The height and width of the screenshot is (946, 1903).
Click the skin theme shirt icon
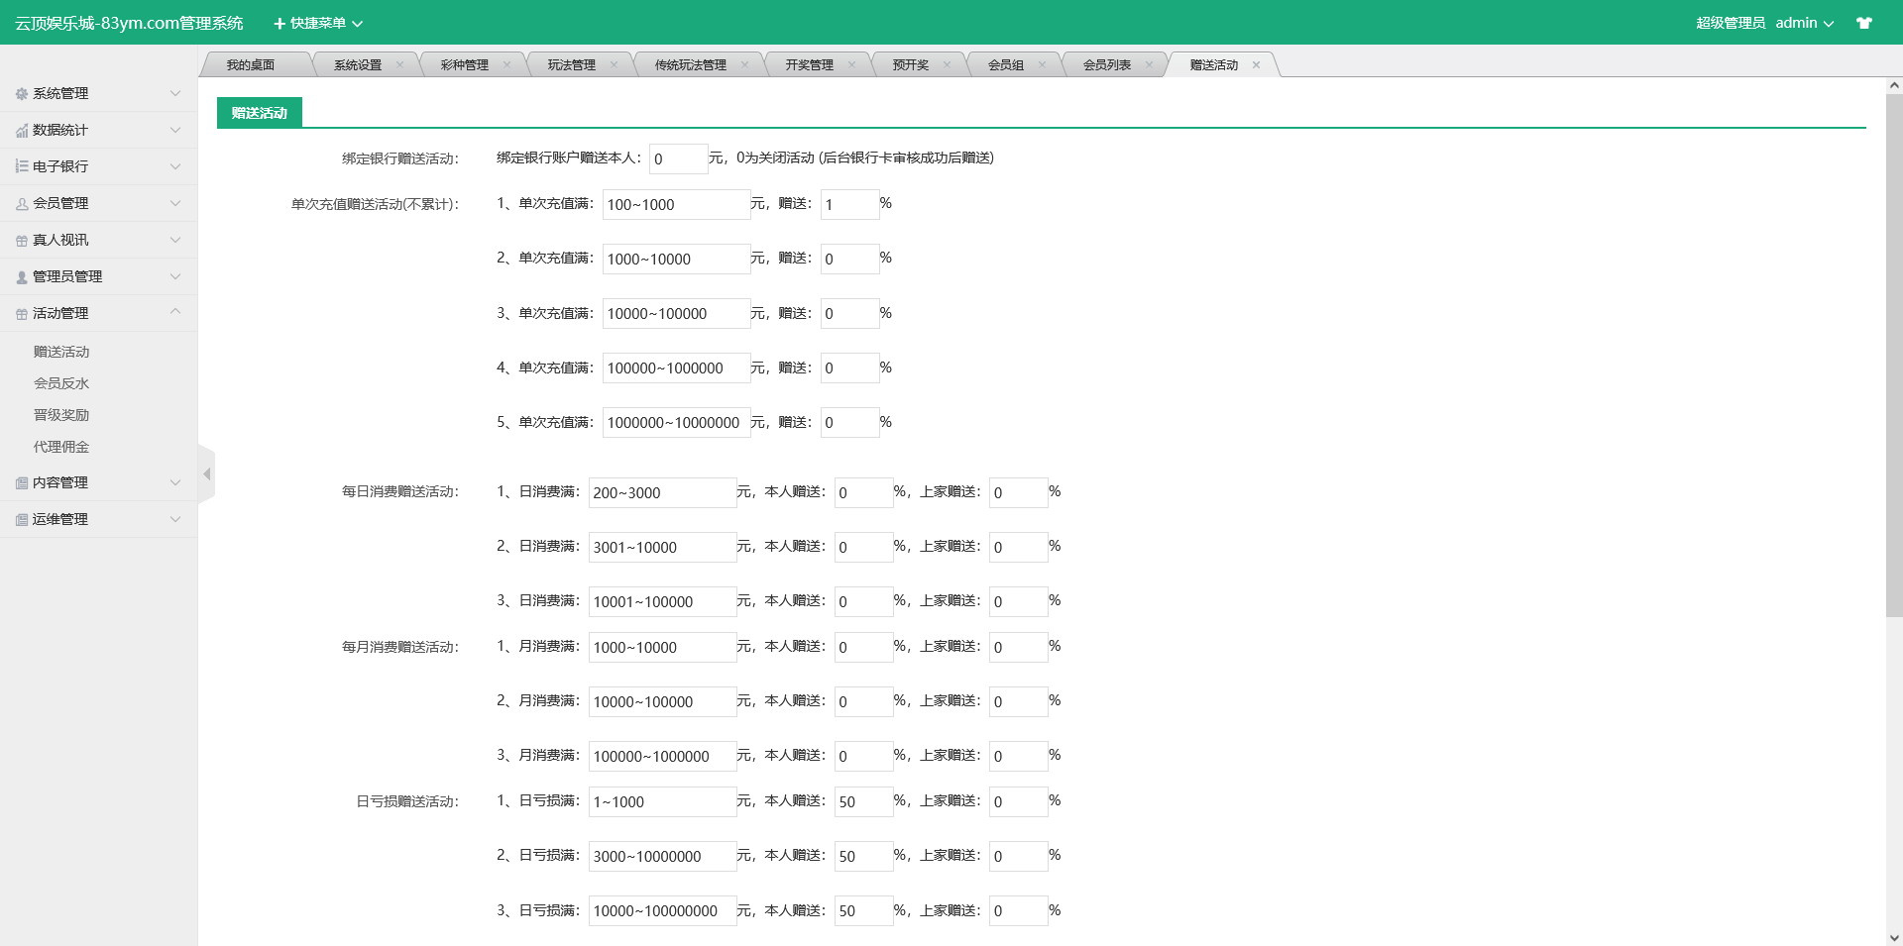click(x=1864, y=23)
